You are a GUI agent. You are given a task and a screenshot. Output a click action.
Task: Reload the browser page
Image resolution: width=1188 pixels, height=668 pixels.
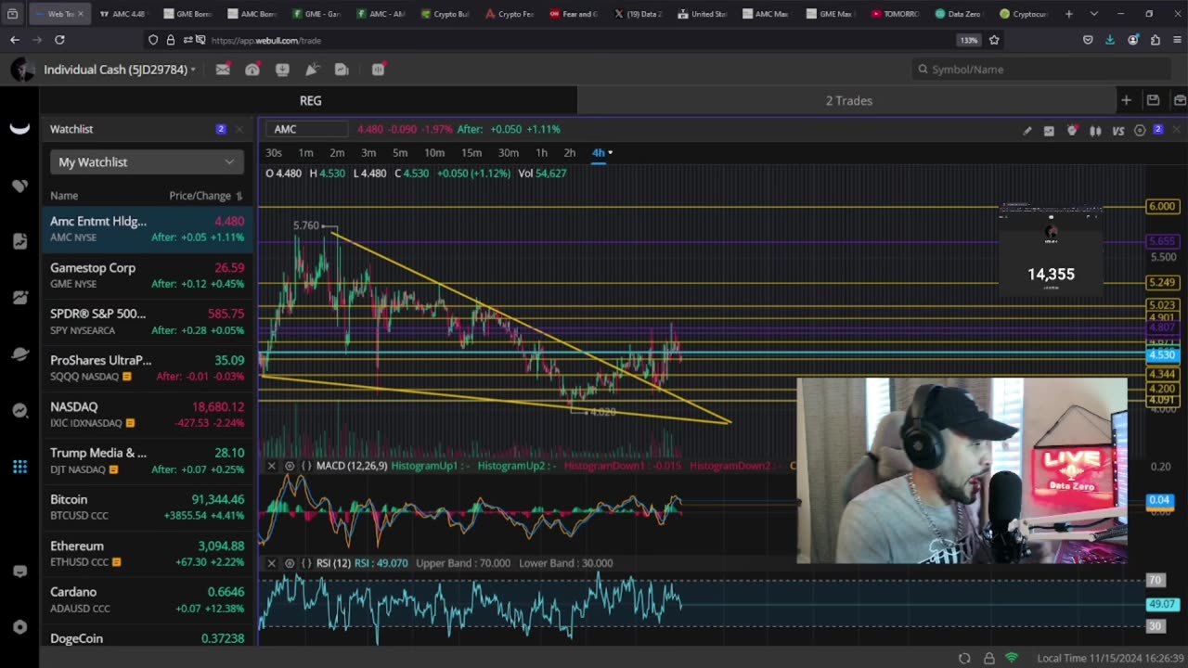click(59, 40)
